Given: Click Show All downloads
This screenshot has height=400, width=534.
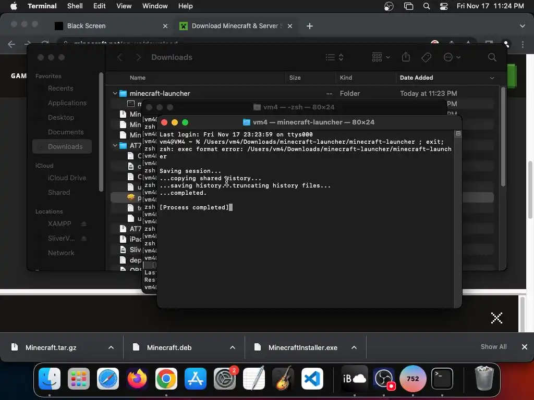Looking at the screenshot, I should point(493,346).
